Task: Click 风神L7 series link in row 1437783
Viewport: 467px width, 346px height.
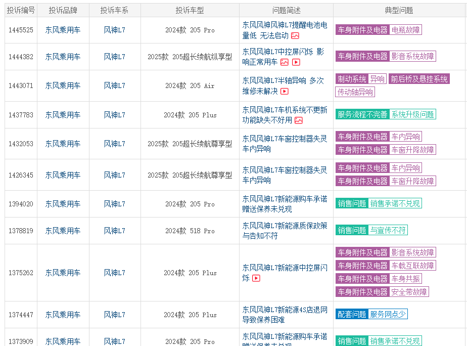Action: [x=114, y=115]
